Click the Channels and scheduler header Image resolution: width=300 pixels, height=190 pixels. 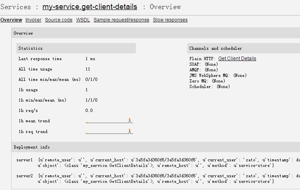coord(243,48)
